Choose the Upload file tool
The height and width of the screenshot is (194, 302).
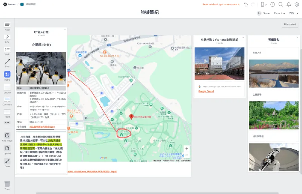point(7,148)
